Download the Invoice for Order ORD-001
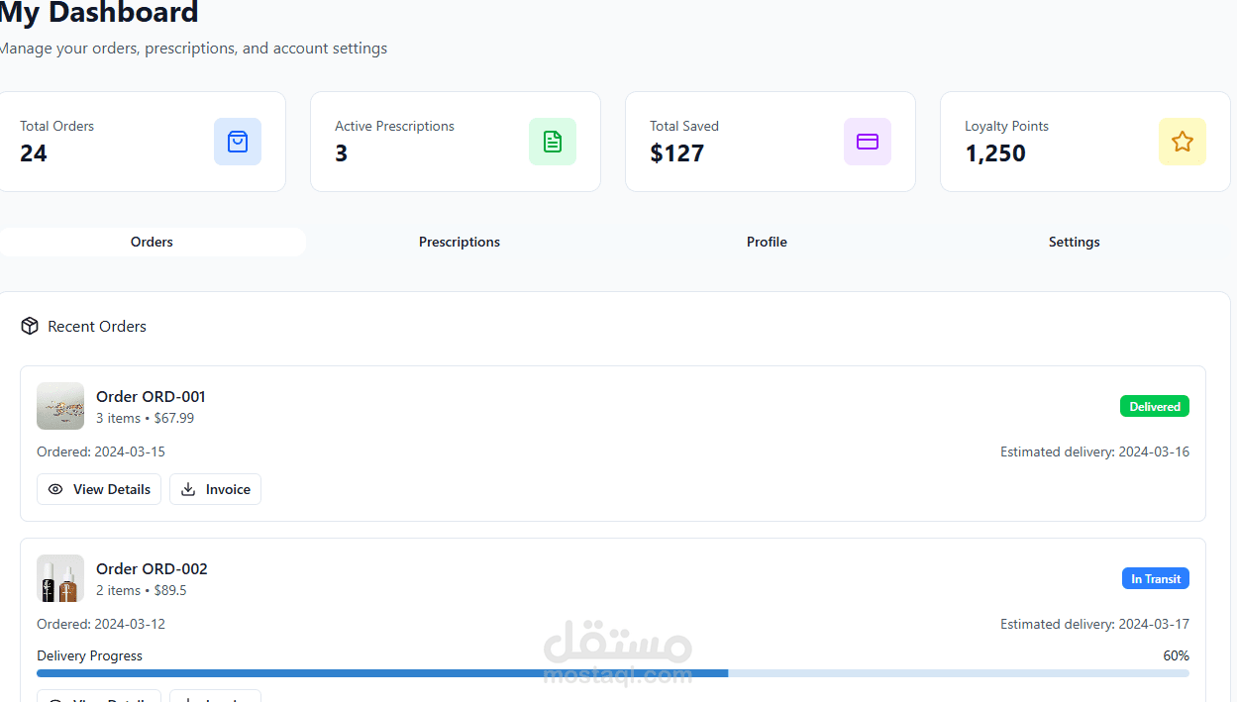The image size is (1237, 702). click(216, 489)
